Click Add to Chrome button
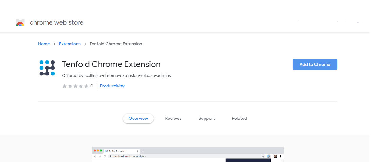The width and height of the screenshot is (383, 162). point(315,64)
